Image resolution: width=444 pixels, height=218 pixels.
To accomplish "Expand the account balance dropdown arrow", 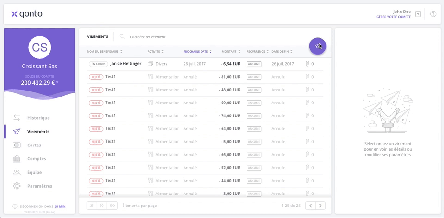I will [57, 82].
